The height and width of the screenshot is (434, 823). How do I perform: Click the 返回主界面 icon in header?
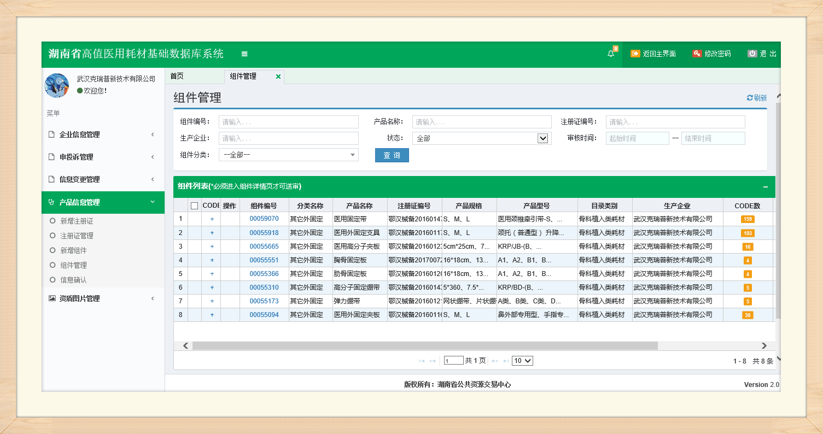(x=635, y=54)
